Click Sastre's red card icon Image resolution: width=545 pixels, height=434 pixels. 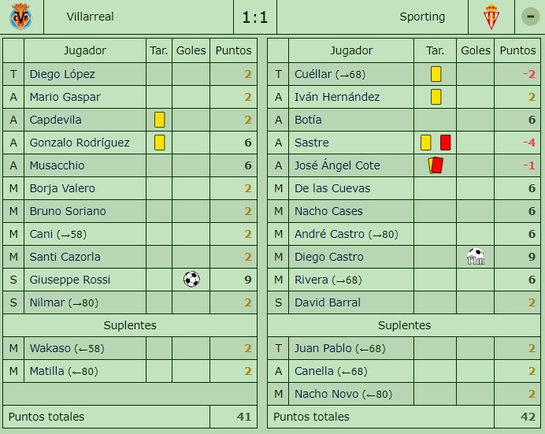(445, 143)
